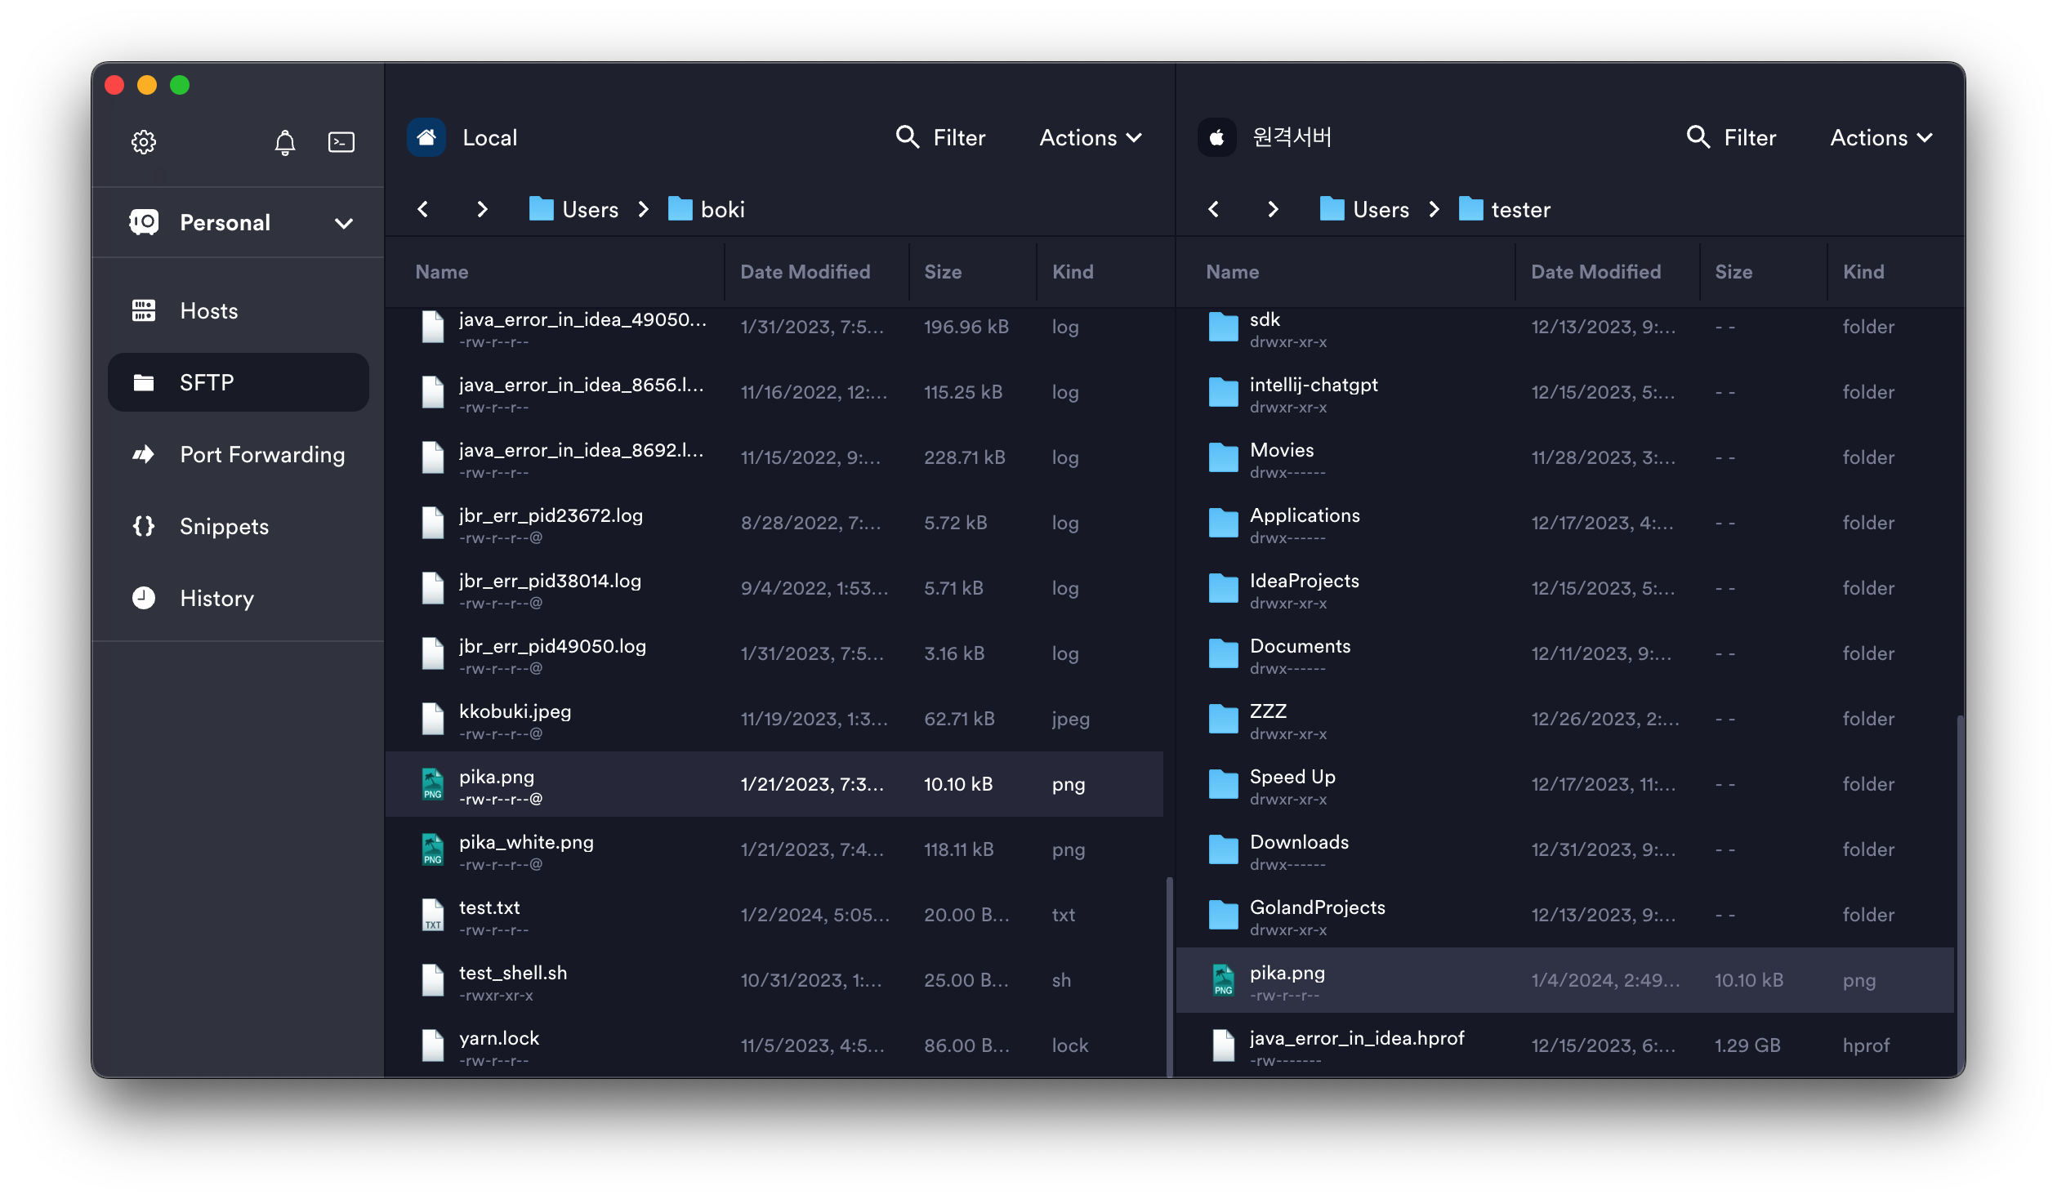Click the notifications bell icon
The width and height of the screenshot is (2057, 1199).
click(x=284, y=142)
